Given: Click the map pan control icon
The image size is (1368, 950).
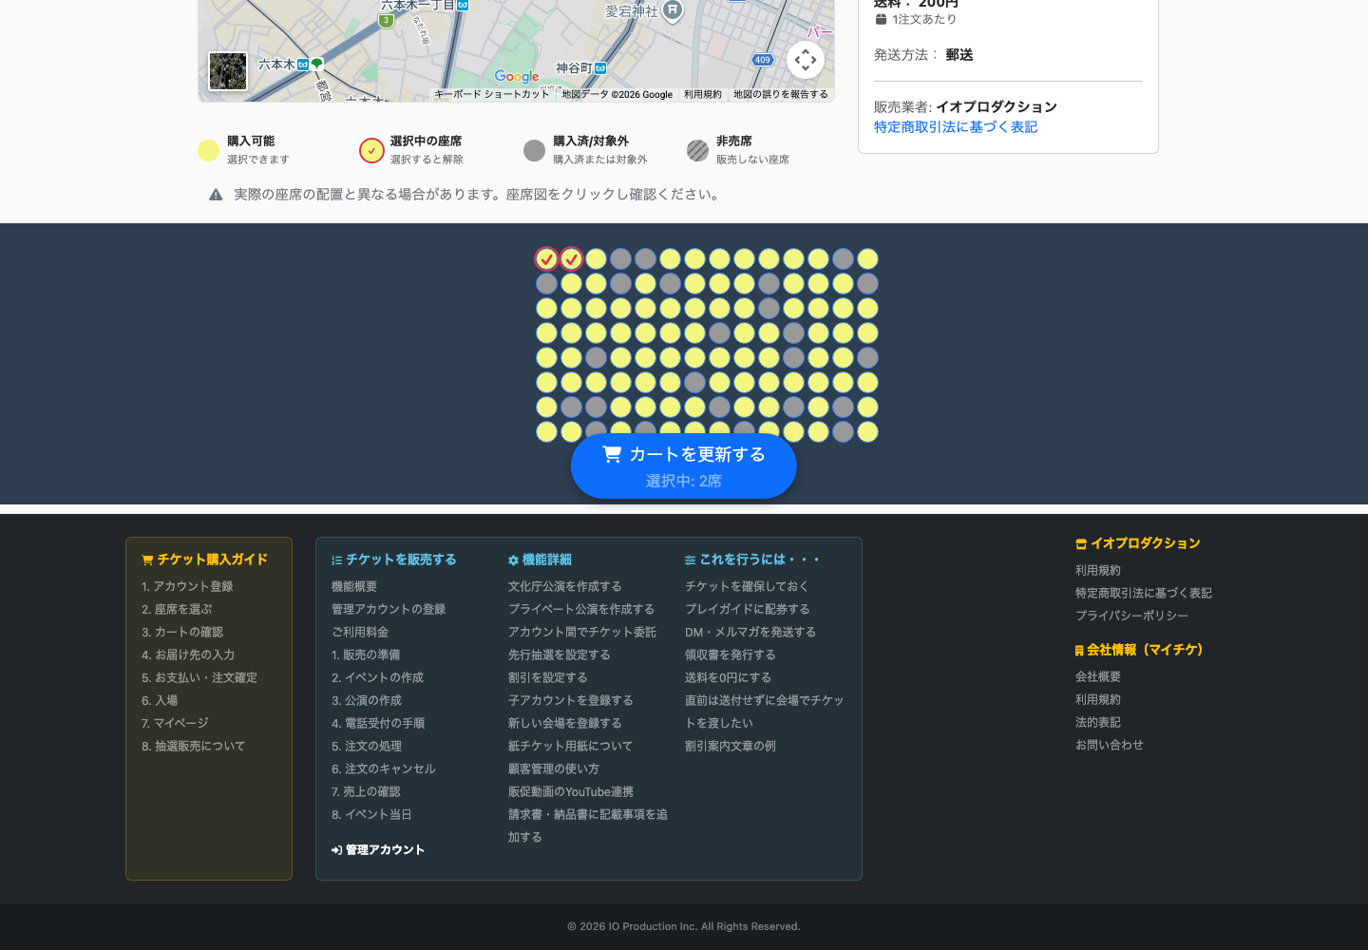Looking at the screenshot, I should pos(806,60).
